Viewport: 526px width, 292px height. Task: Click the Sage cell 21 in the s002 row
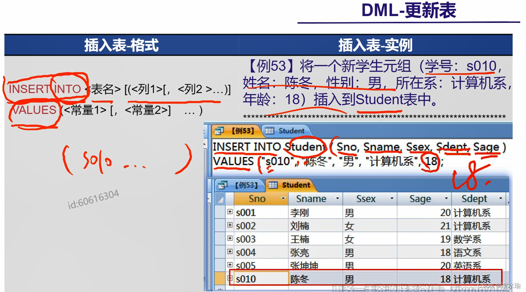[424, 226]
